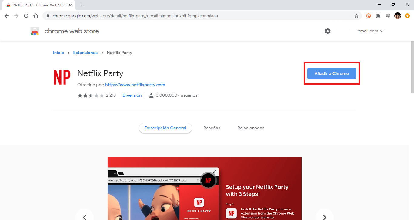The width and height of the screenshot is (414, 220).
Task: Bookmark this page with the star icon
Action: (x=356, y=16)
